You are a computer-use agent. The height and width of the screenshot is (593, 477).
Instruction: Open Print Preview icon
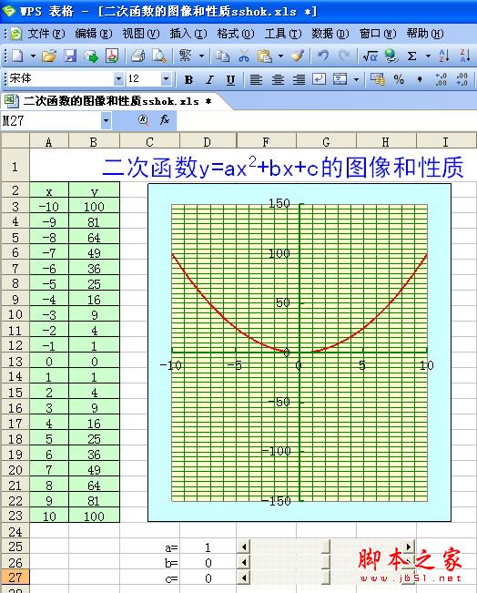click(159, 56)
